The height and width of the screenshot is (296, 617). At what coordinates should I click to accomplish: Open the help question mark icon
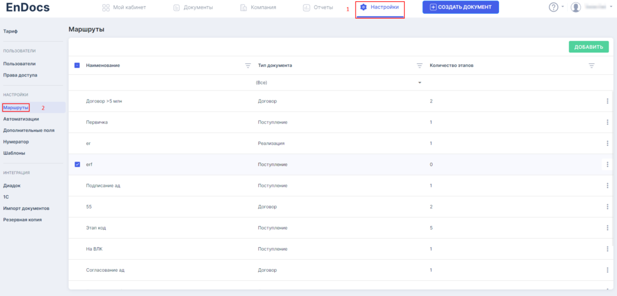[554, 7]
